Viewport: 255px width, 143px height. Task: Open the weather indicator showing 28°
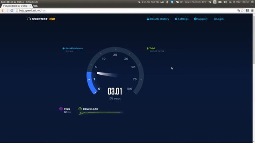tap(179, 2)
